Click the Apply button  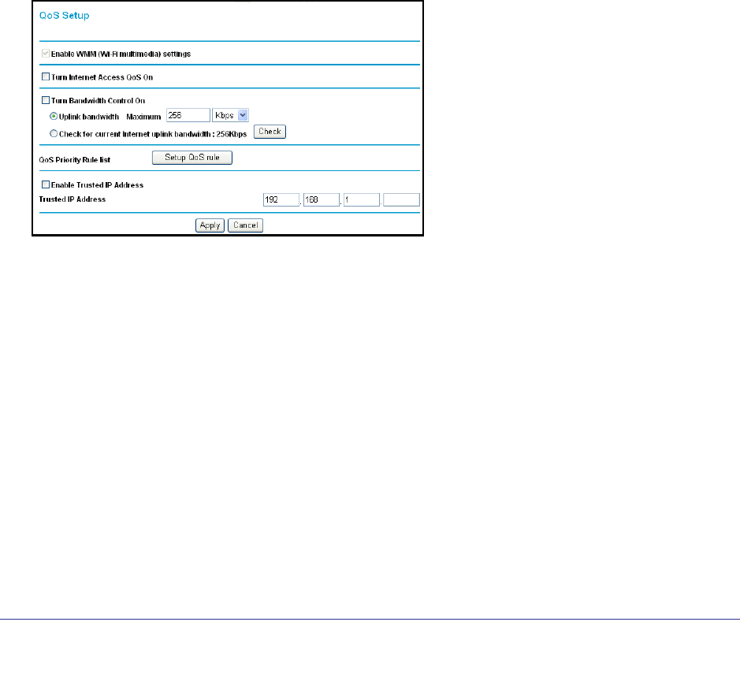[210, 225]
